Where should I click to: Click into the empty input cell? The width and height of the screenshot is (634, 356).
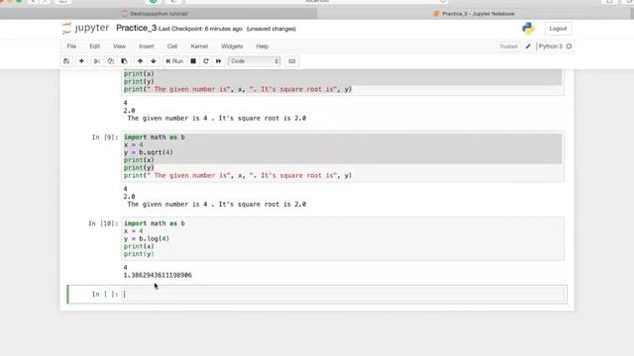pos(343,295)
